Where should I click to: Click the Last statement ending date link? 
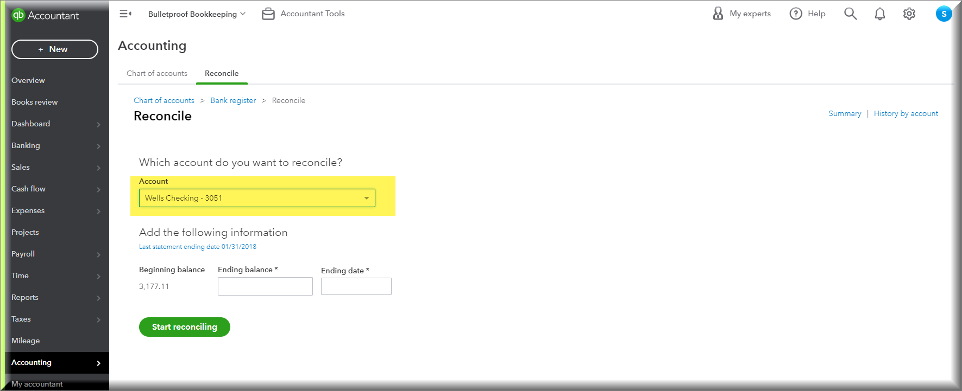[198, 247]
